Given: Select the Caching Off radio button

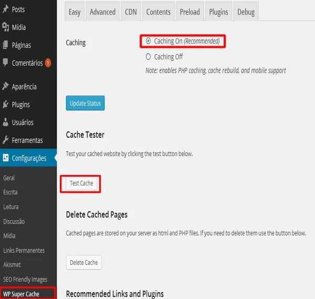Looking at the screenshot, I should (148, 57).
